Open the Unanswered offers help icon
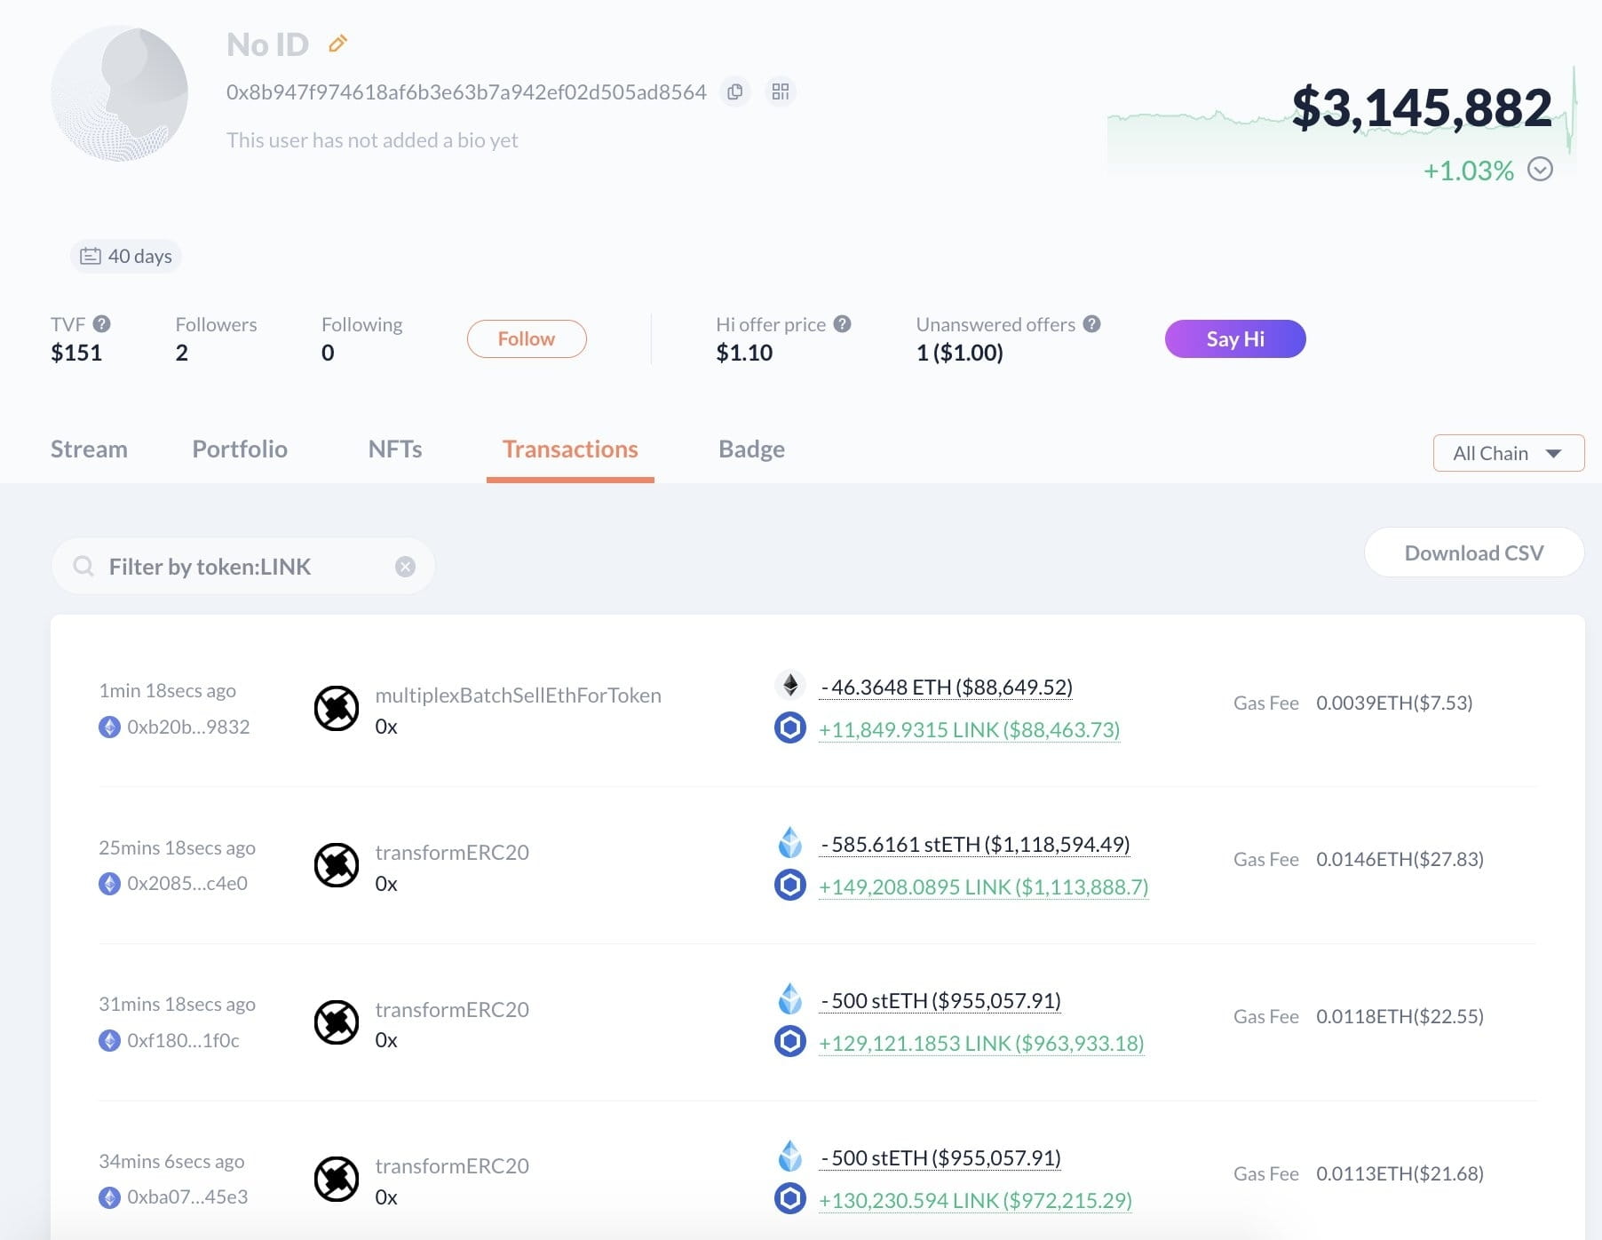 [x=1092, y=324]
